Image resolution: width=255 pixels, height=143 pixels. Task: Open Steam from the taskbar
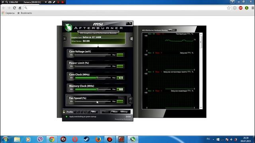tap(86, 139)
